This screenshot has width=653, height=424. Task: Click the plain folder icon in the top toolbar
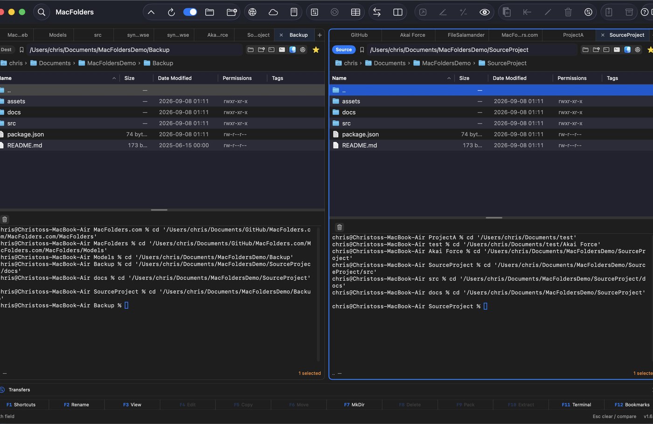210,12
